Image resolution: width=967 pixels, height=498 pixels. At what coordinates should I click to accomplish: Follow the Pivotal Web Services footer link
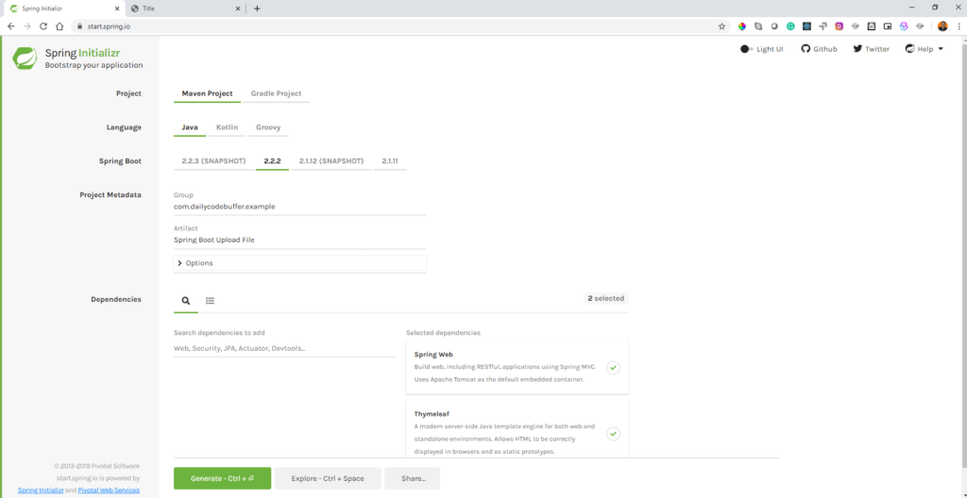[109, 490]
